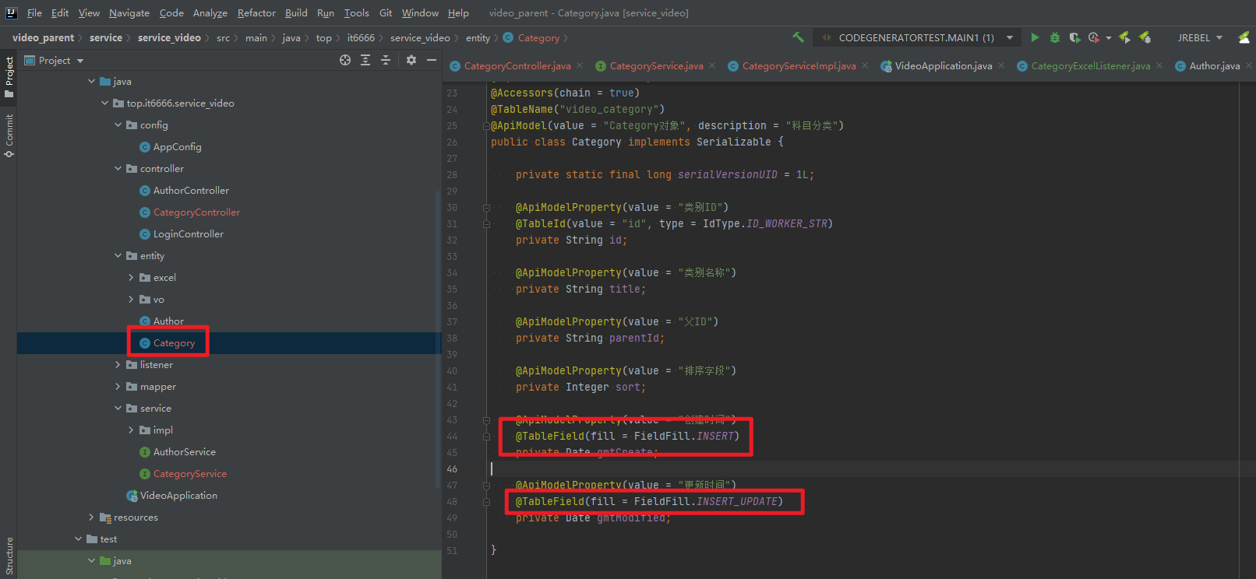Open JREBEL dropdown in toolbar
This screenshot has width=1256, height=579.
click(x=1201, y=37)
